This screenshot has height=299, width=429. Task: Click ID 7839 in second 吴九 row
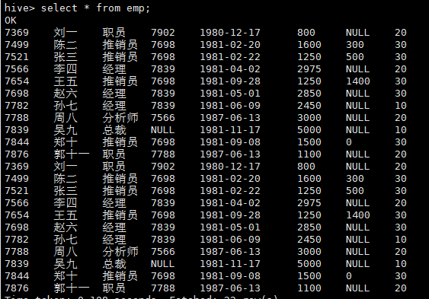coord(17,264)
